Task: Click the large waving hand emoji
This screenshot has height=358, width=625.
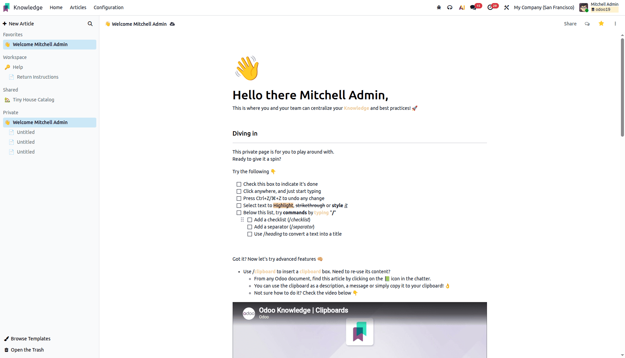Action: [x=247, y=68]
